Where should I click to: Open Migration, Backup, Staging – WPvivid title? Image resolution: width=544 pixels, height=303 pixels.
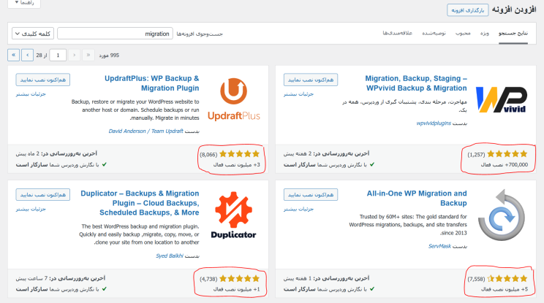pos(416,83)
